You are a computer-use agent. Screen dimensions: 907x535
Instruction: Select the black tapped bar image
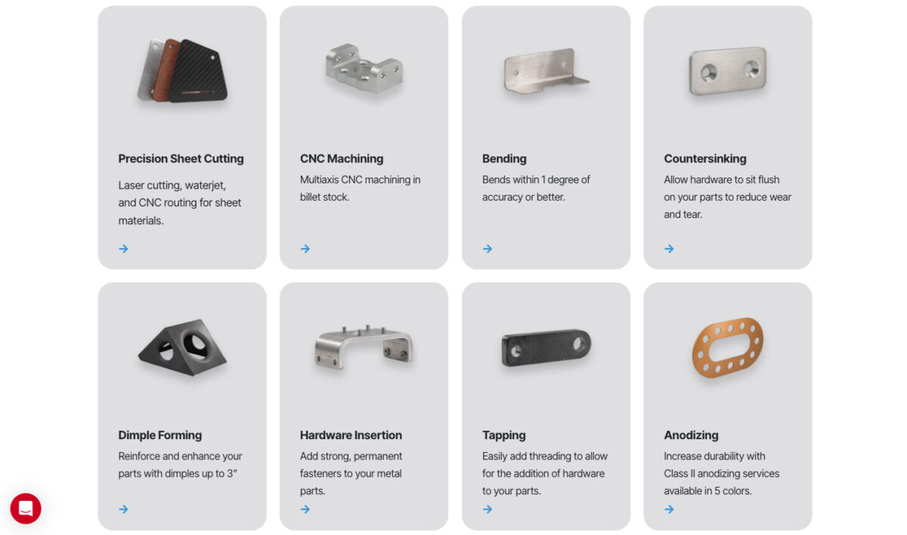point(546,348)
